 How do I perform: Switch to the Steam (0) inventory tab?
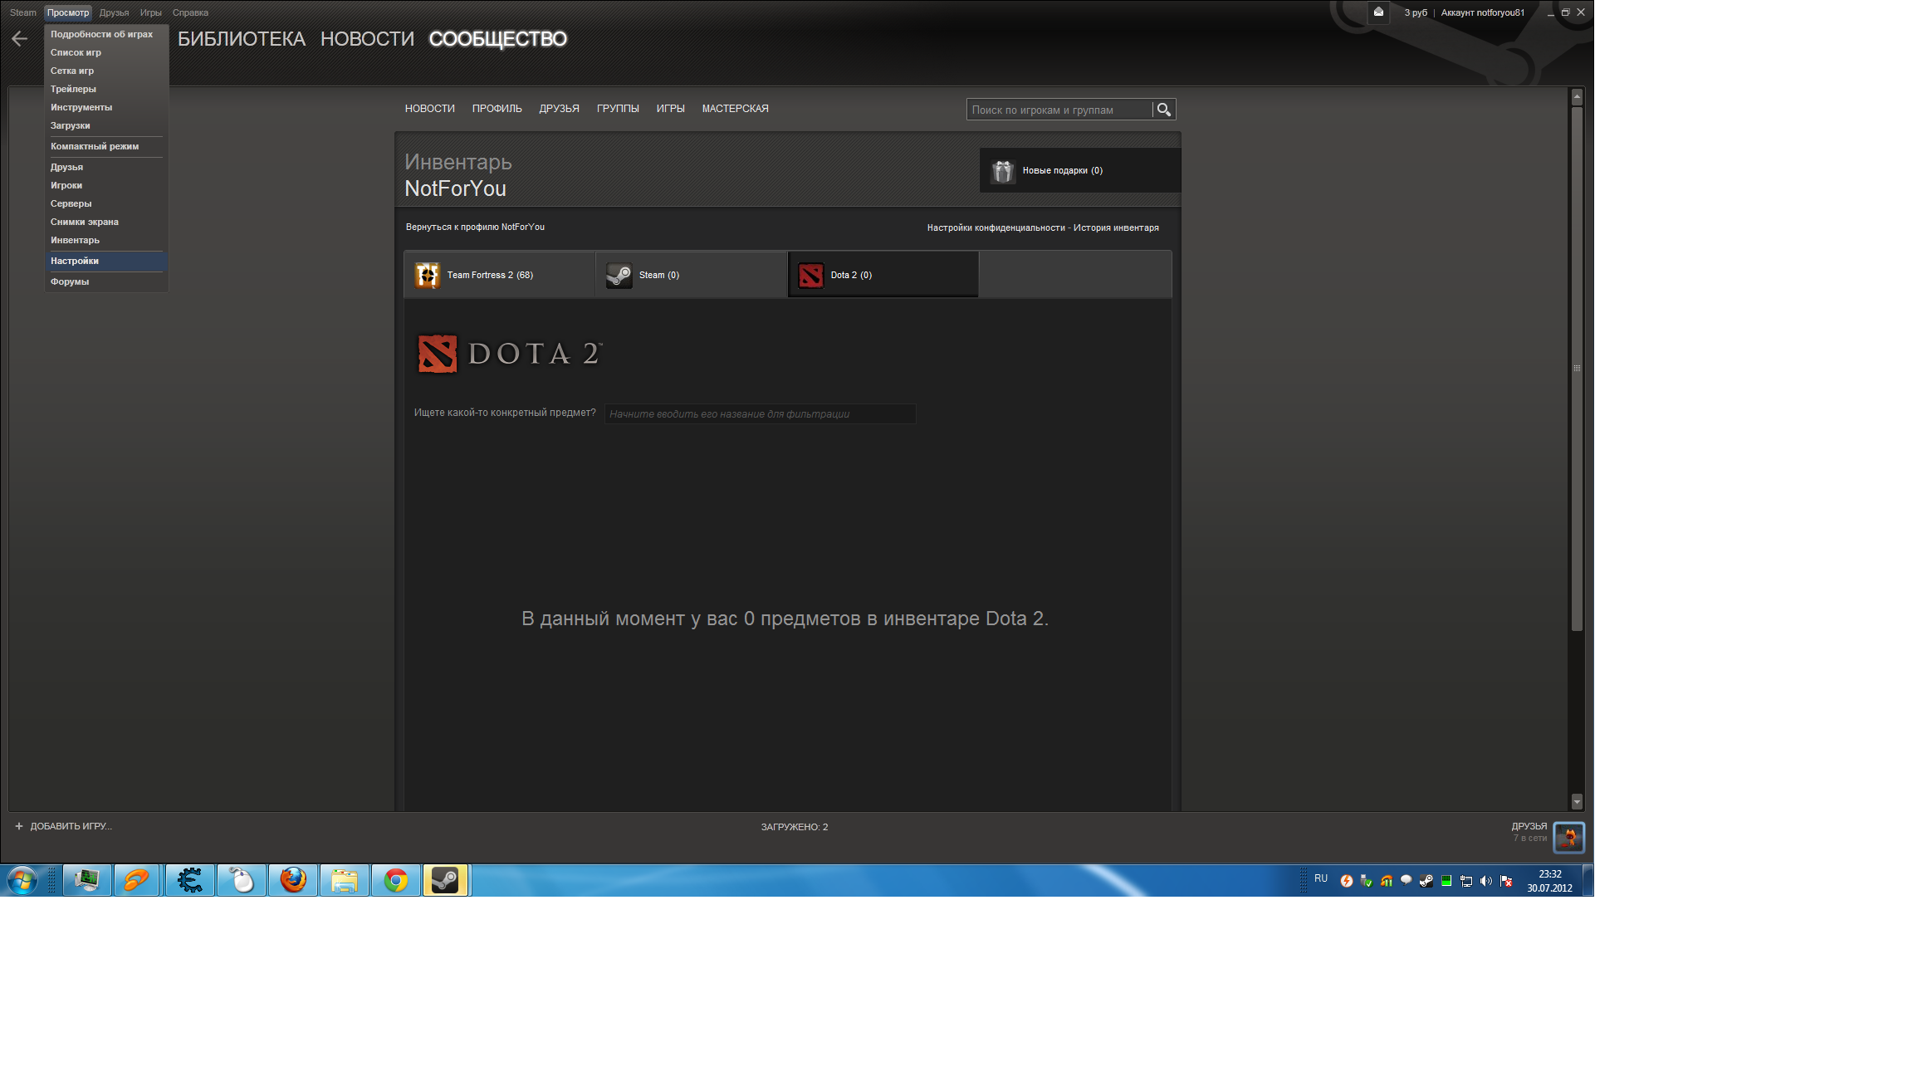pos(692,275)
